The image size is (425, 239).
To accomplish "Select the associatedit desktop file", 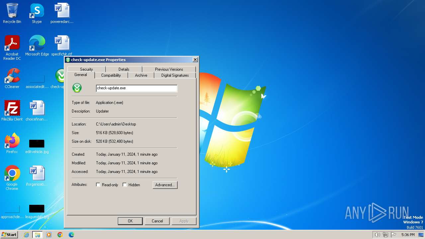I will coord(37,82).
